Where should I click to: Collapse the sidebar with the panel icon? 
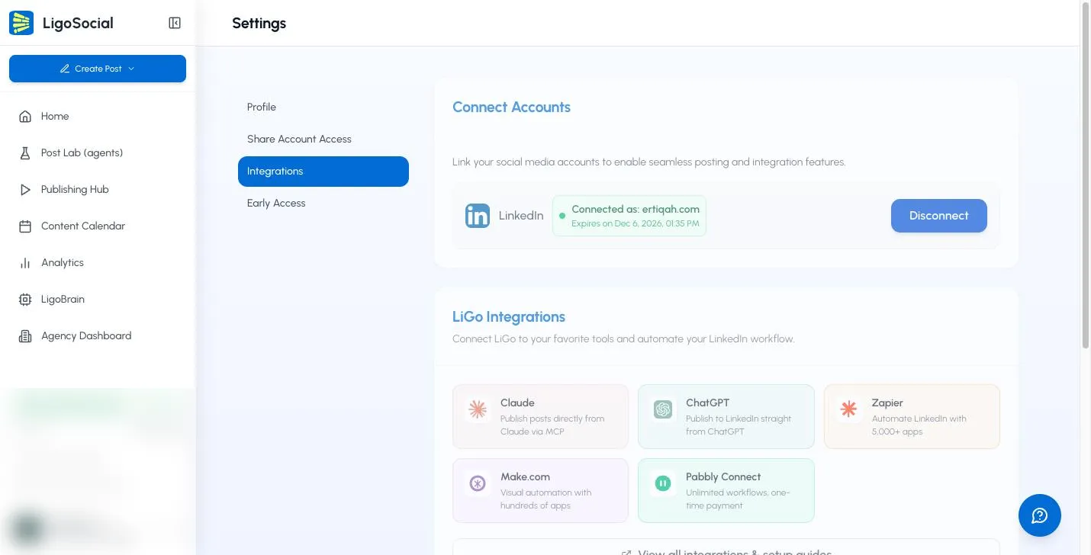[x=175, y=23]
